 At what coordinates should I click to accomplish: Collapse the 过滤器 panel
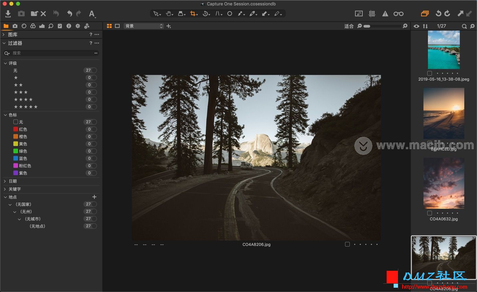click(x=4, y=43)
